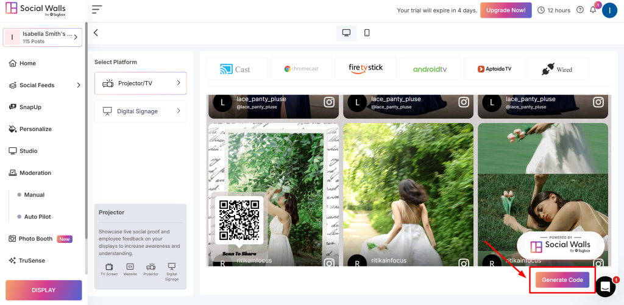Image resolution: width=624 pixels, height=305 pixels.
Task: Choose the Chromecast option
Action: click(x=301, y=69)
